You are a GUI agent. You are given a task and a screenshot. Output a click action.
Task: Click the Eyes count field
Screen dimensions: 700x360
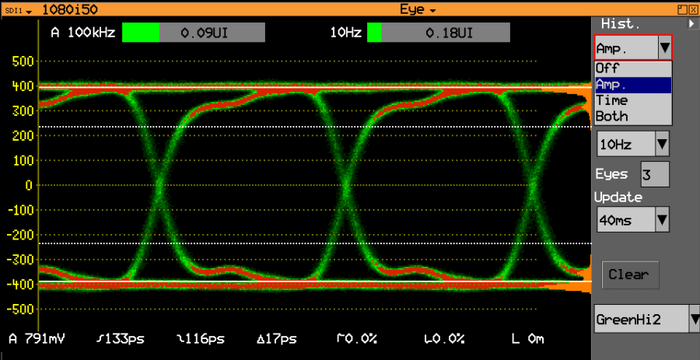pos(655,174)
